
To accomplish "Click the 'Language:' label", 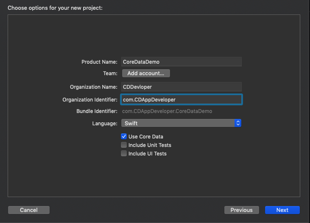I will click(x=105, y=124).
